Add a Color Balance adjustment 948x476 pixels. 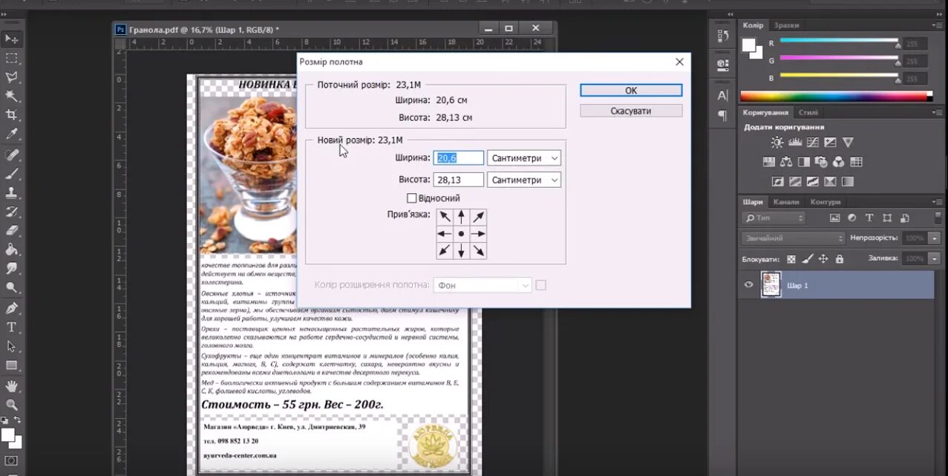point(785,162)
